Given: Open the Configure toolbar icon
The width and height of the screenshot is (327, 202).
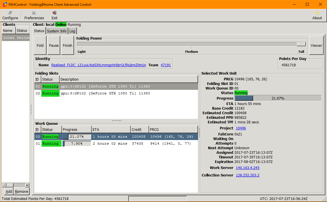Looking at the screenshot, I should [10, 15].
